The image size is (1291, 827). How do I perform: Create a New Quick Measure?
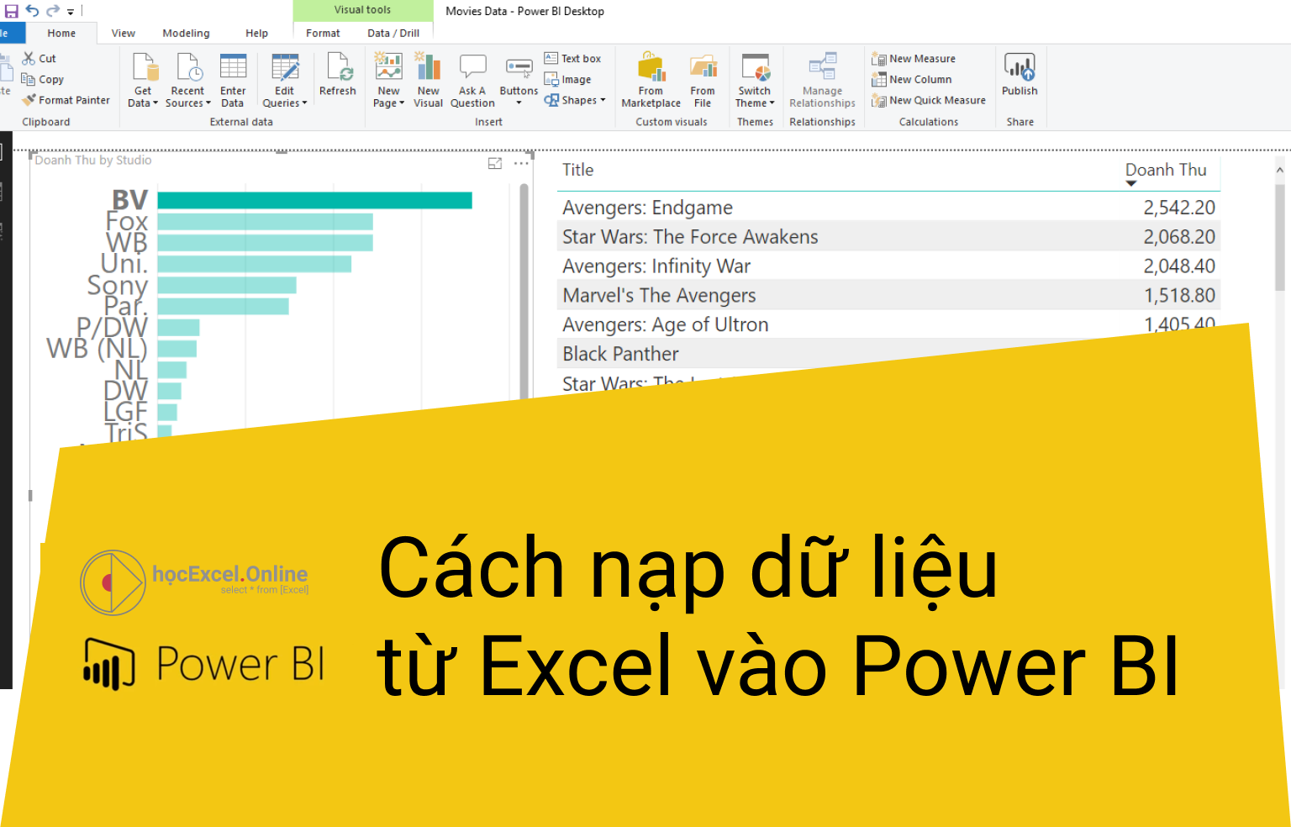click(x=929, y=100)
